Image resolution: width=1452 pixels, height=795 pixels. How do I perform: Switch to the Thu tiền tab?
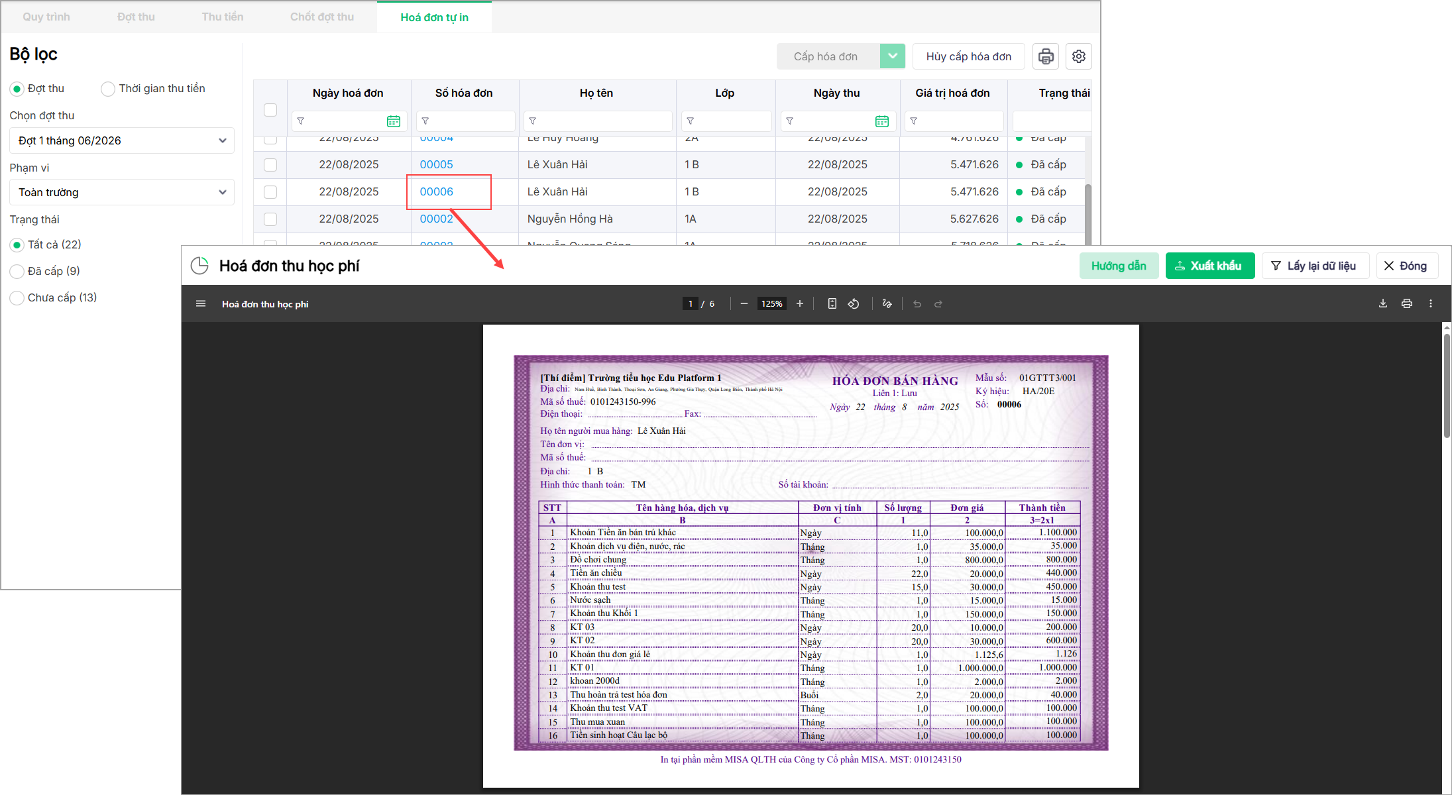pyautogui.click(x=223, y=17)
